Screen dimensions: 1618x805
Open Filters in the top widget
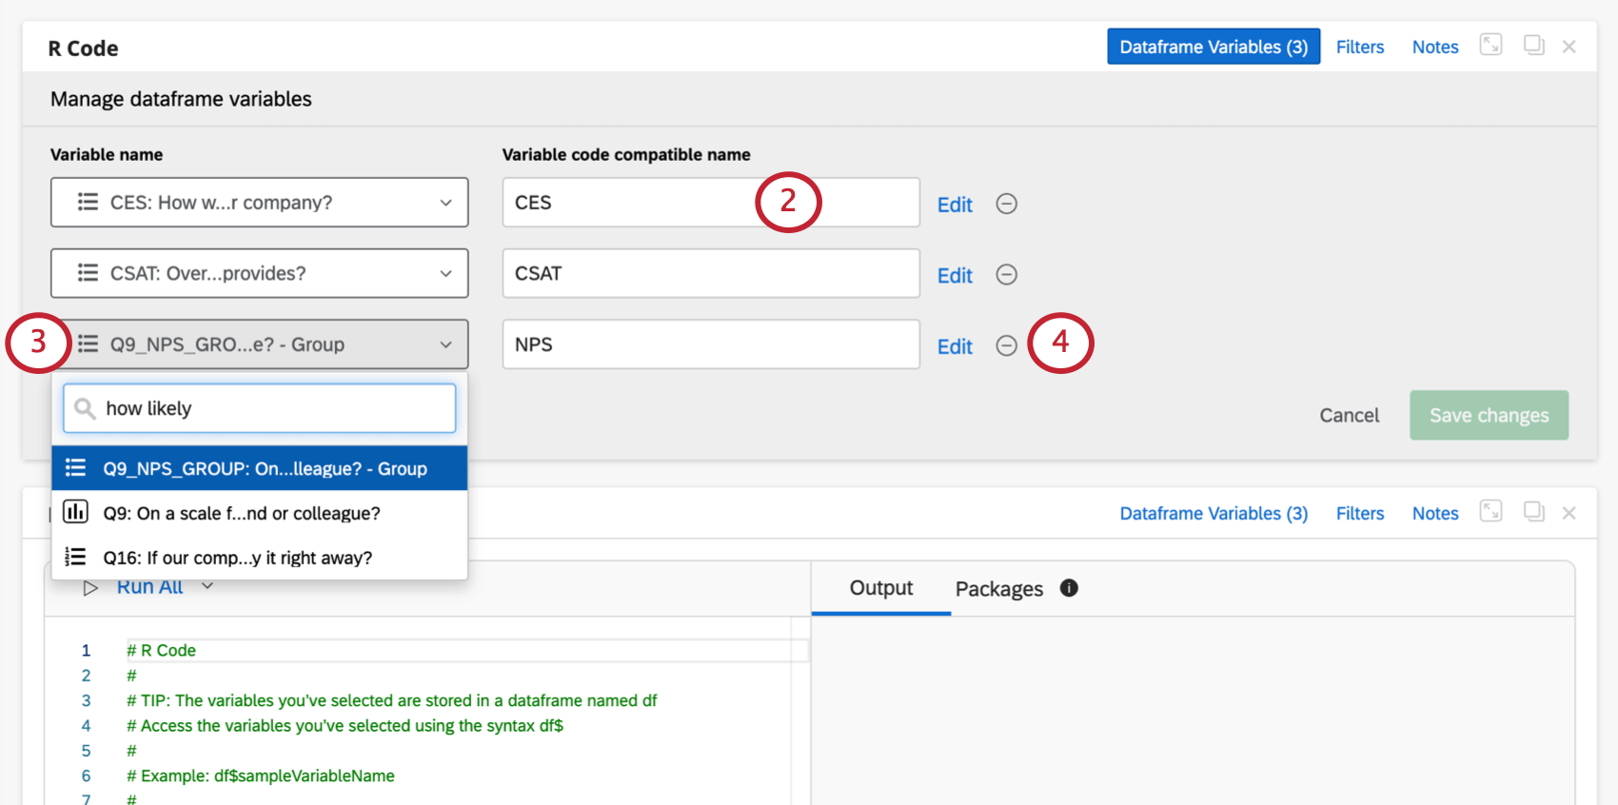point(1359,47)
